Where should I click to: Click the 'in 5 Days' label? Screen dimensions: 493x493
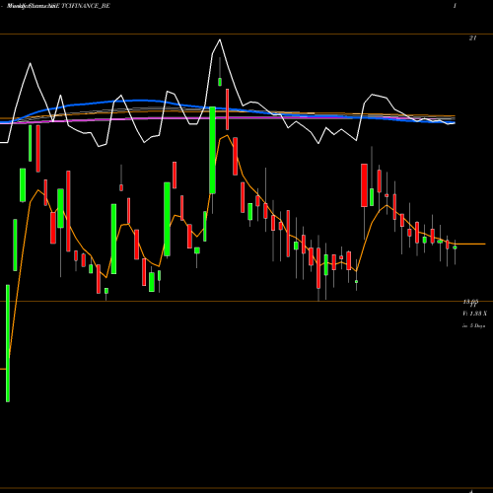pos(473,326)
